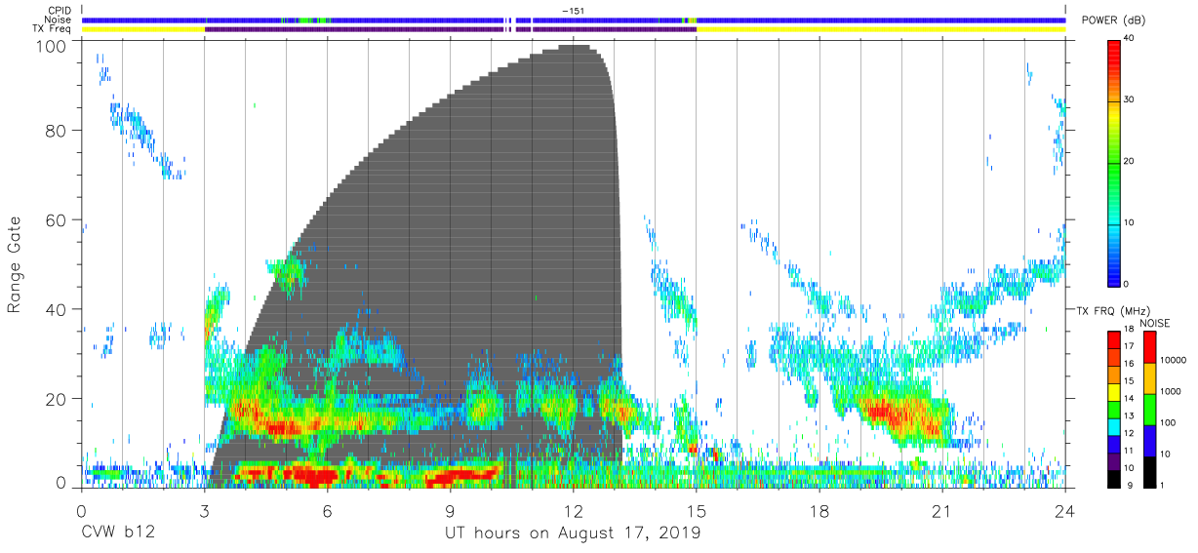
Task: Click the purple segment of TX Freq strip
Action: (450, 29)
